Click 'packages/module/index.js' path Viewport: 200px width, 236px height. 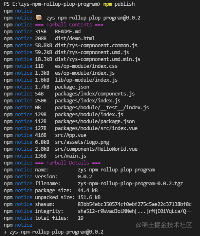(x=89, y=115)
